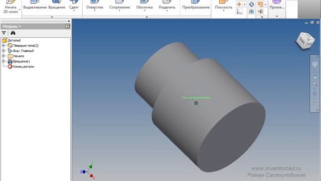Open the Pan/Zoom options arrow on navigation bar

(x=315, y=89)
